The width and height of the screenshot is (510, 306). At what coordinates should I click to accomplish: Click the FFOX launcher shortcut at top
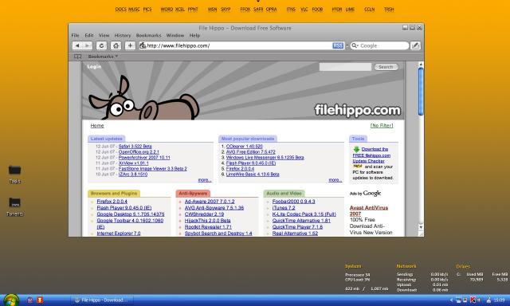[x=245, y=10]
